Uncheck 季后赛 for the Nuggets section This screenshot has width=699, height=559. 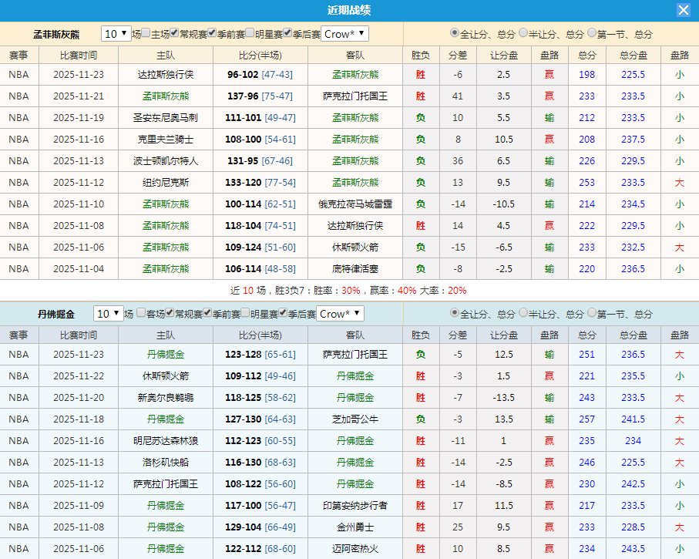pos(282,314)
